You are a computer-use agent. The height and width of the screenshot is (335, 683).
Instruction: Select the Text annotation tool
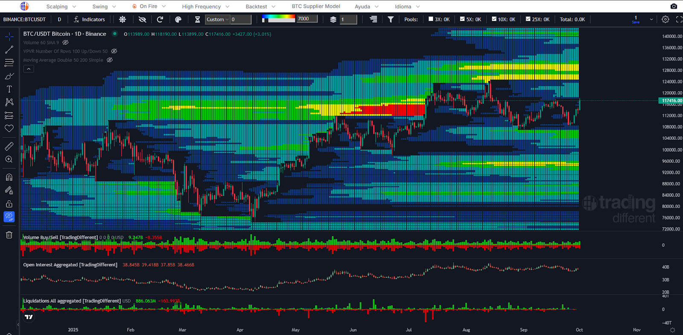coord(9,89)
